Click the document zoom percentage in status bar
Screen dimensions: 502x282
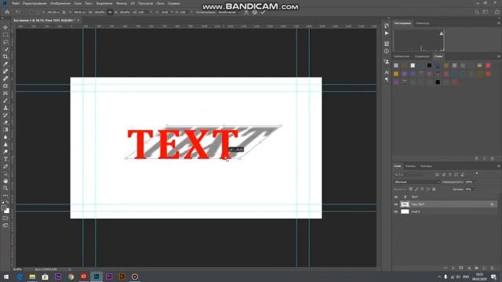click(17, 269)
